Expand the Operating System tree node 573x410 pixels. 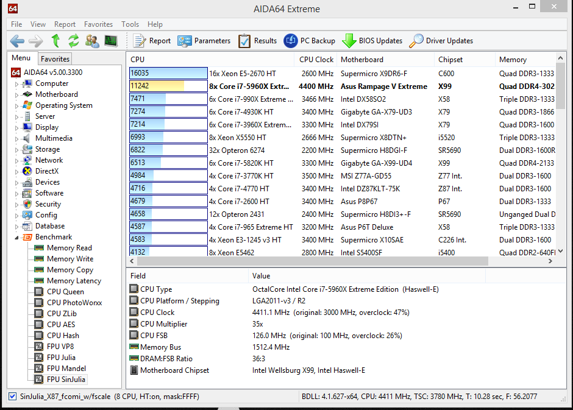click(16, 106)
